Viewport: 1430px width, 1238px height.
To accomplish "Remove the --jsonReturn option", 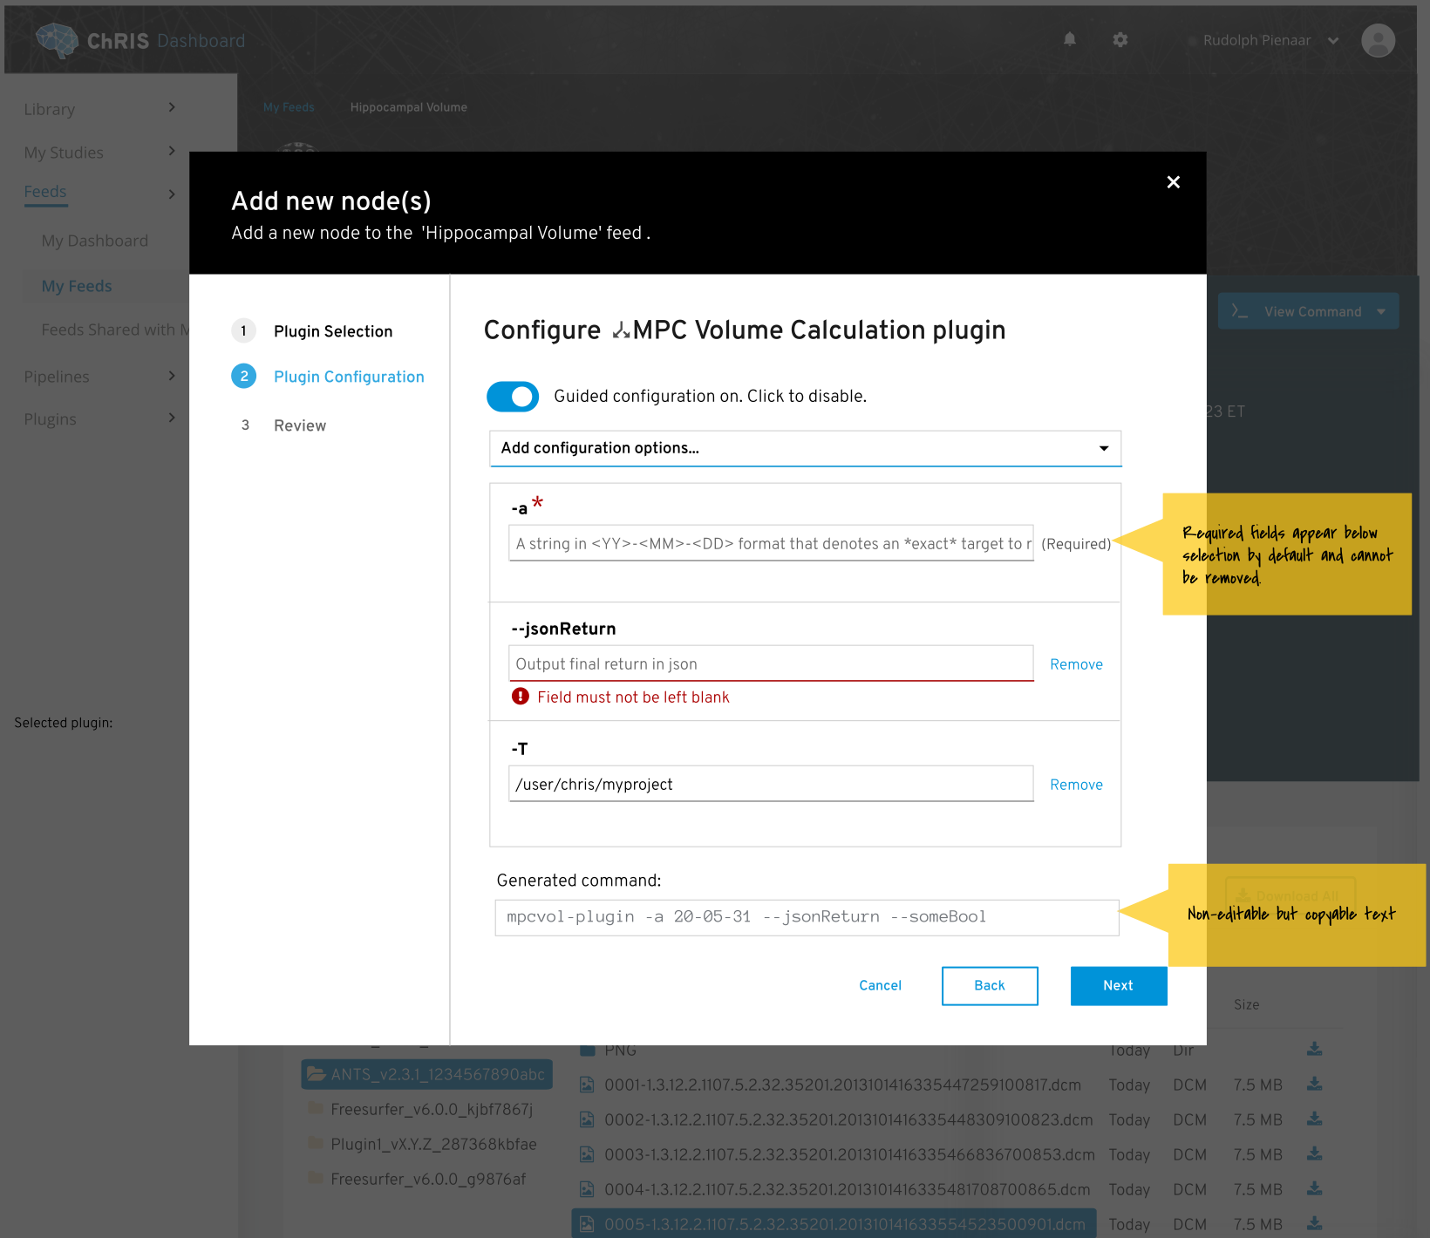I will pos(1076,664).
